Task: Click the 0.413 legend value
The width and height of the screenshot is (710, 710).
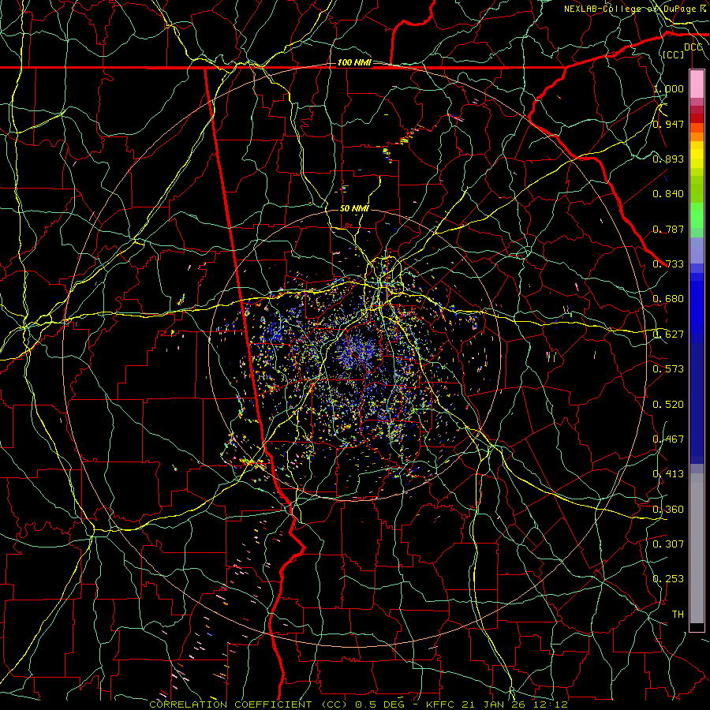Action: [668, 474]
